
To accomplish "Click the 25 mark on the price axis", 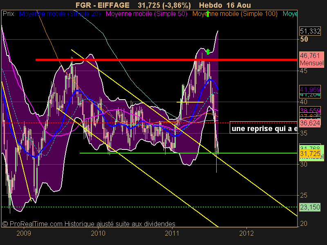I will point(304,196).
